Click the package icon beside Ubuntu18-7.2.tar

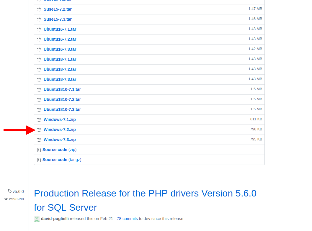(39, 70)
